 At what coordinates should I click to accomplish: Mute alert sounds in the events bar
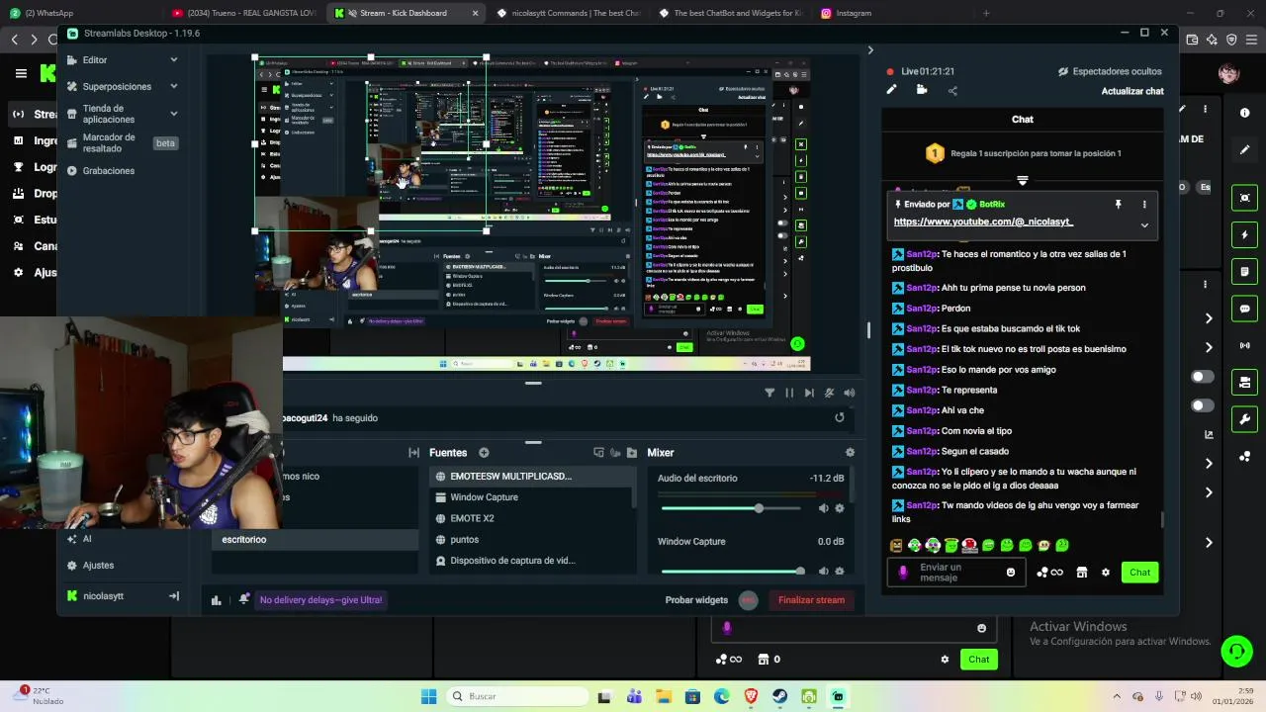click(x=850, y=393)
